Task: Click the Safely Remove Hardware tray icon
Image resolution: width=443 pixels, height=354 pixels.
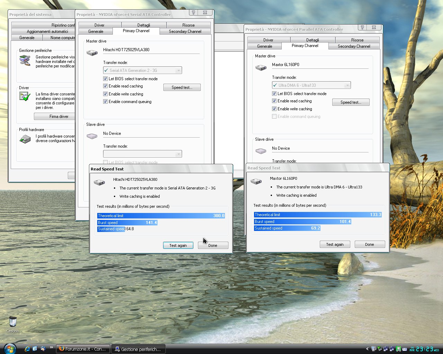Action: pyautogui.click(x=380, y=349)
